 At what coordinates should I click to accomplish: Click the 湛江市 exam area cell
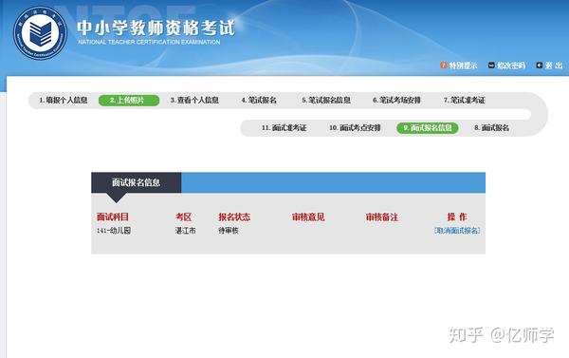click(186, 231)
